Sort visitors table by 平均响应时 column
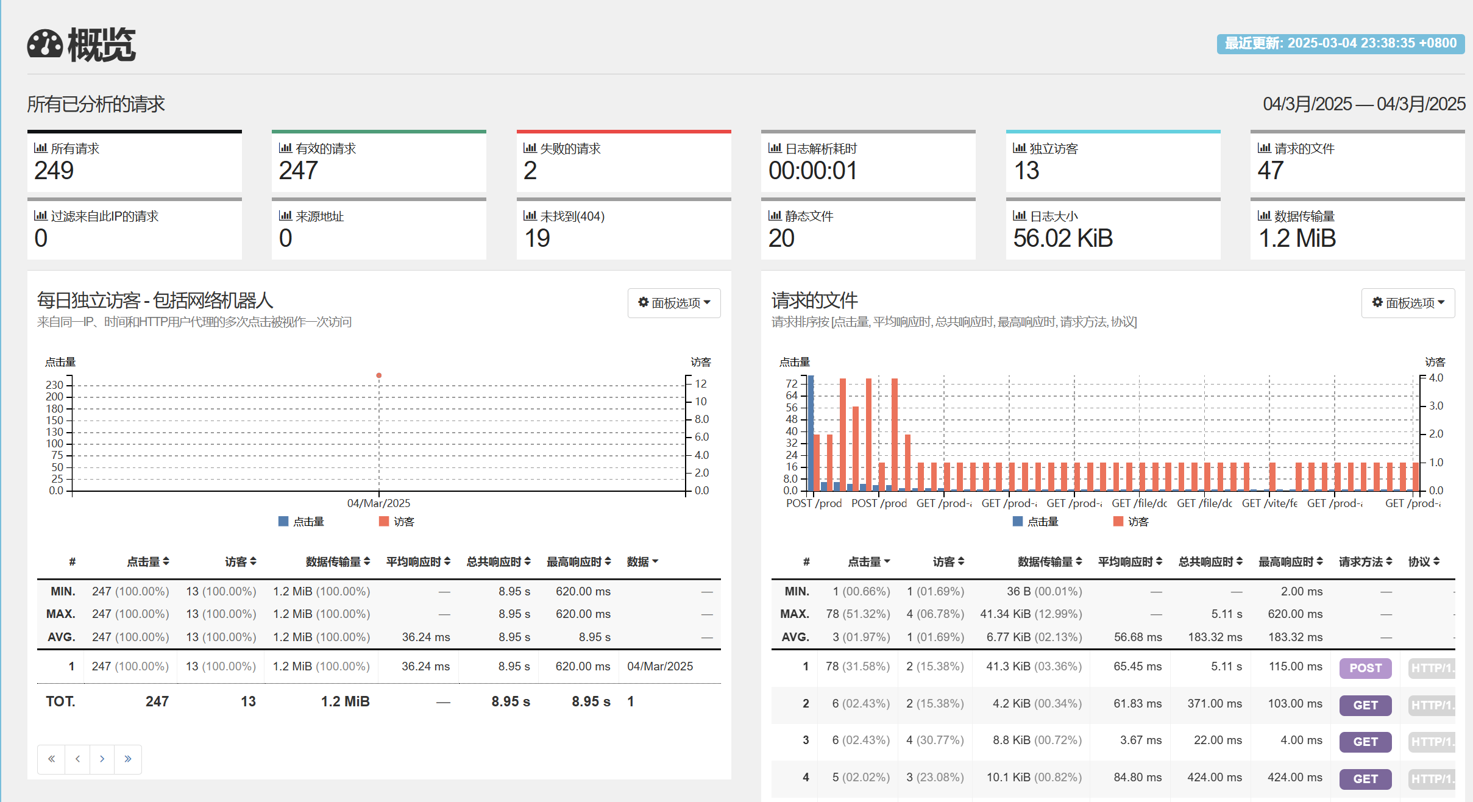The width and height of the screenshot is (1473, 802). pyautogui.click(x=418, y=561)
